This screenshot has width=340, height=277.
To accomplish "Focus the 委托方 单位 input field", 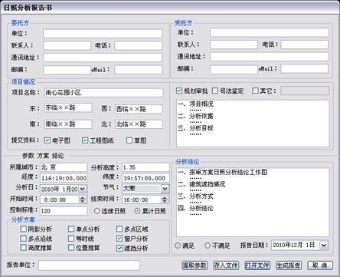I will 103,34.
